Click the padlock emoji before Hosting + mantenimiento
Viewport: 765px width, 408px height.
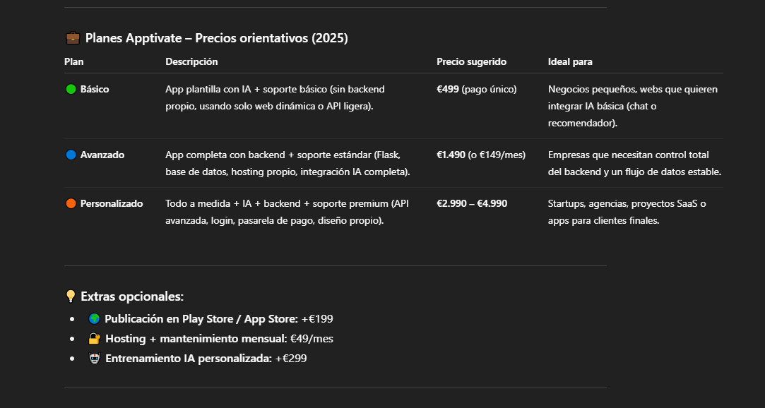[x=95, y=339]
